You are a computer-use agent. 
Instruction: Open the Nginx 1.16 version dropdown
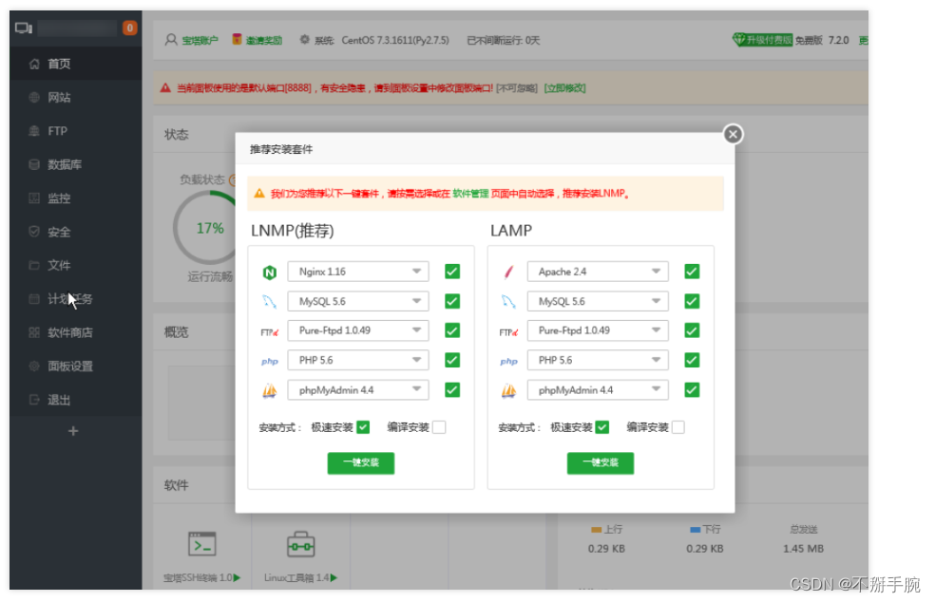(358, 272)
